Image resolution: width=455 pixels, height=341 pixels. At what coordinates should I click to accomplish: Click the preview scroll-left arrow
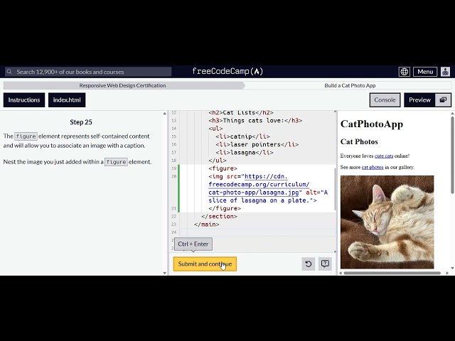(x=341, y=273)
